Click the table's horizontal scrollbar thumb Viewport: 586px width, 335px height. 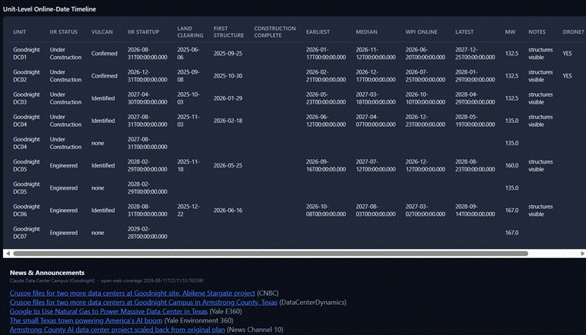(x=271, y=254)
